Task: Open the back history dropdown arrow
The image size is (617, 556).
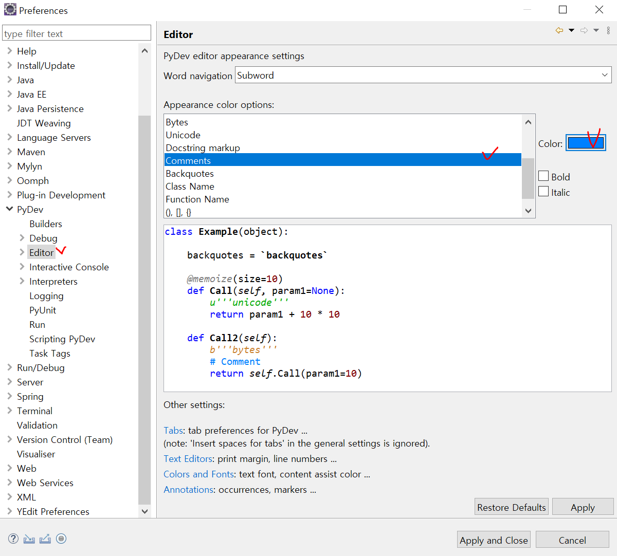Action: [571, 30]
